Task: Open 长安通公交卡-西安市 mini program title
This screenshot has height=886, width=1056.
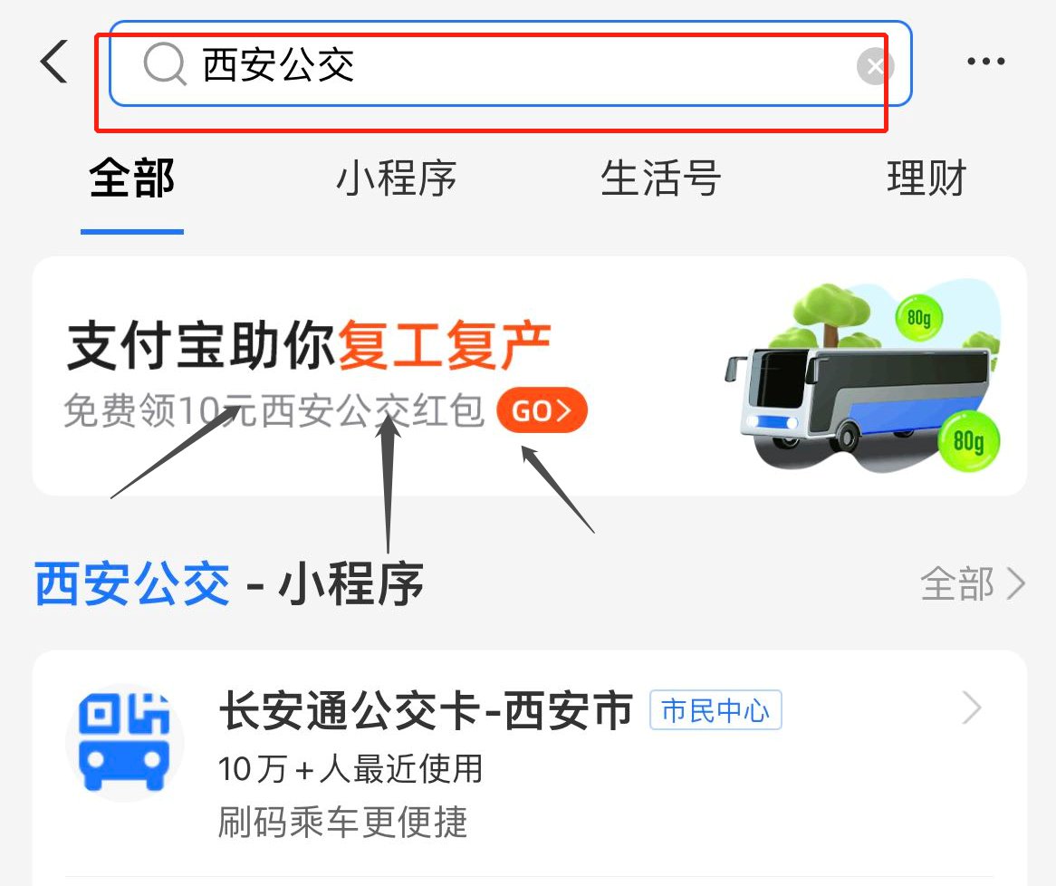Action: (426, 711)
